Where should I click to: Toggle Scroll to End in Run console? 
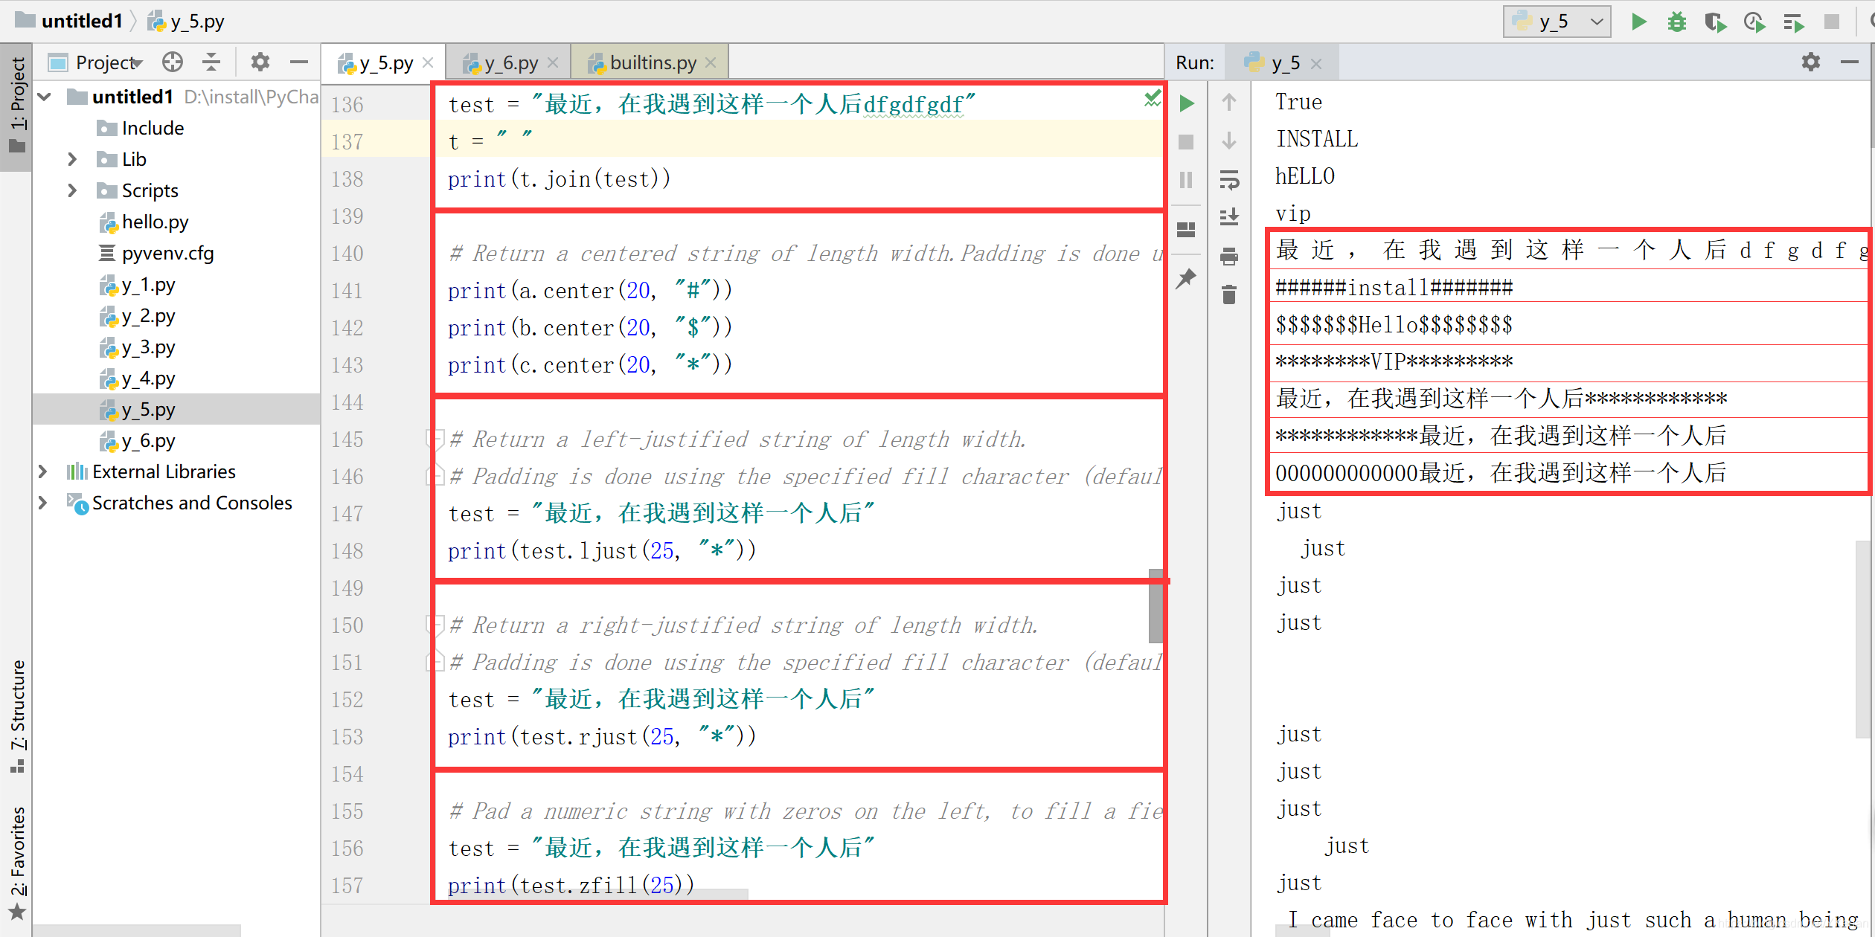pos(1229,218)
